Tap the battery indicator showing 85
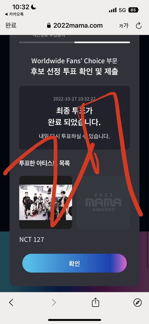The height and width of the screenshot is (324, 149). coord(133,10)
